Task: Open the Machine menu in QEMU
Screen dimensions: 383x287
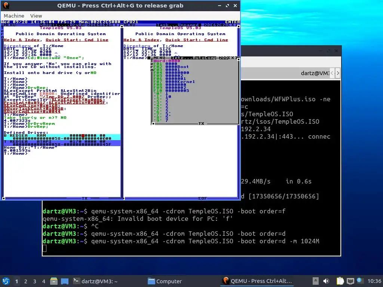Action: point(14,16)
